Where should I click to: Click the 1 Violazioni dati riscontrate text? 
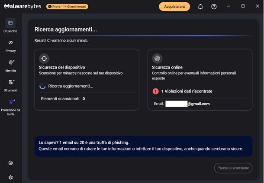(x=187, y=91)
